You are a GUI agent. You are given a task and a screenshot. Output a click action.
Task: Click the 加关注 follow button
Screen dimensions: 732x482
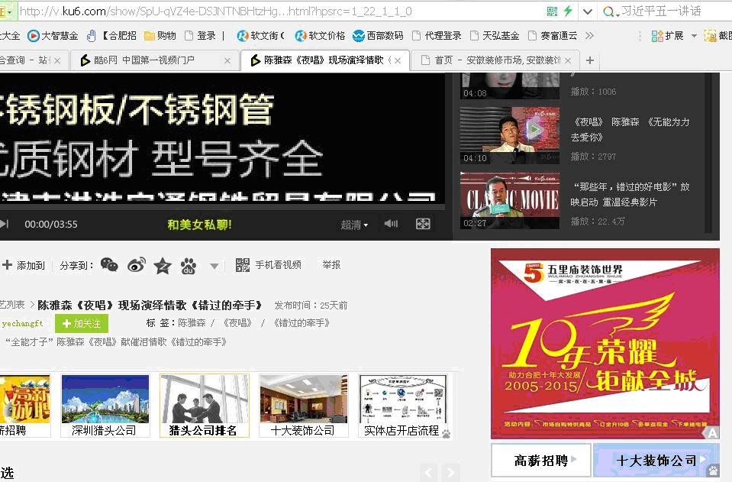point(82,323)
